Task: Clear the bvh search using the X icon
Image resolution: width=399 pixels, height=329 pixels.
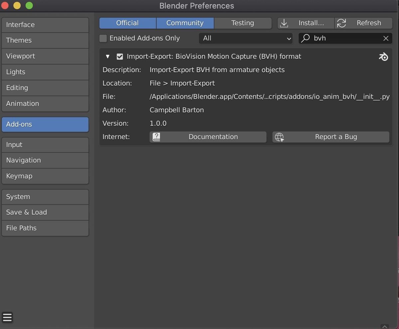Action: tap(386, 38)
